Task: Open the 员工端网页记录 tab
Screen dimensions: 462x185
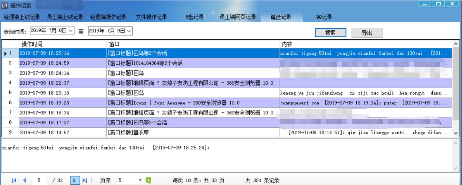Action: tap(238, 17)
